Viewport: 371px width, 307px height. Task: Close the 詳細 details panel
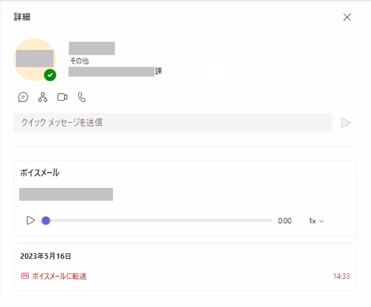click(347, 17)
